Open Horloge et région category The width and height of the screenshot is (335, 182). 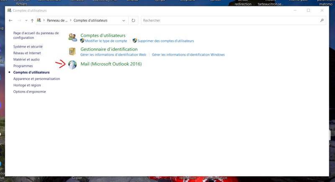coord(27,85)
